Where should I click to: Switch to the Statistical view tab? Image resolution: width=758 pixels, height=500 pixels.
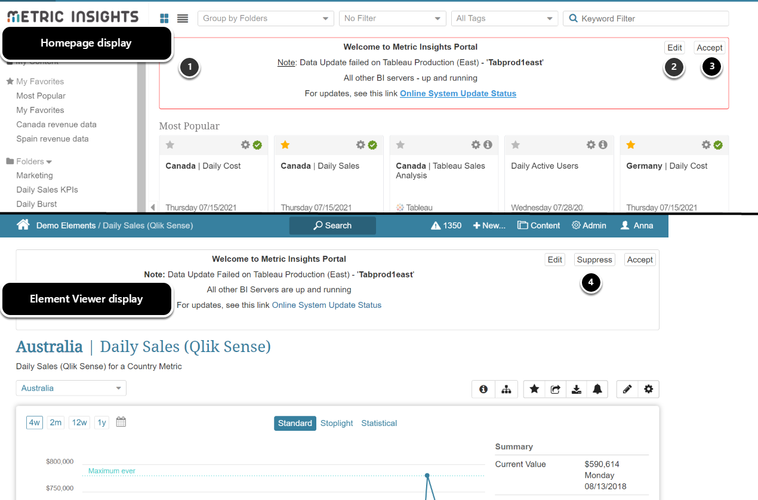(x=379, y=423)
